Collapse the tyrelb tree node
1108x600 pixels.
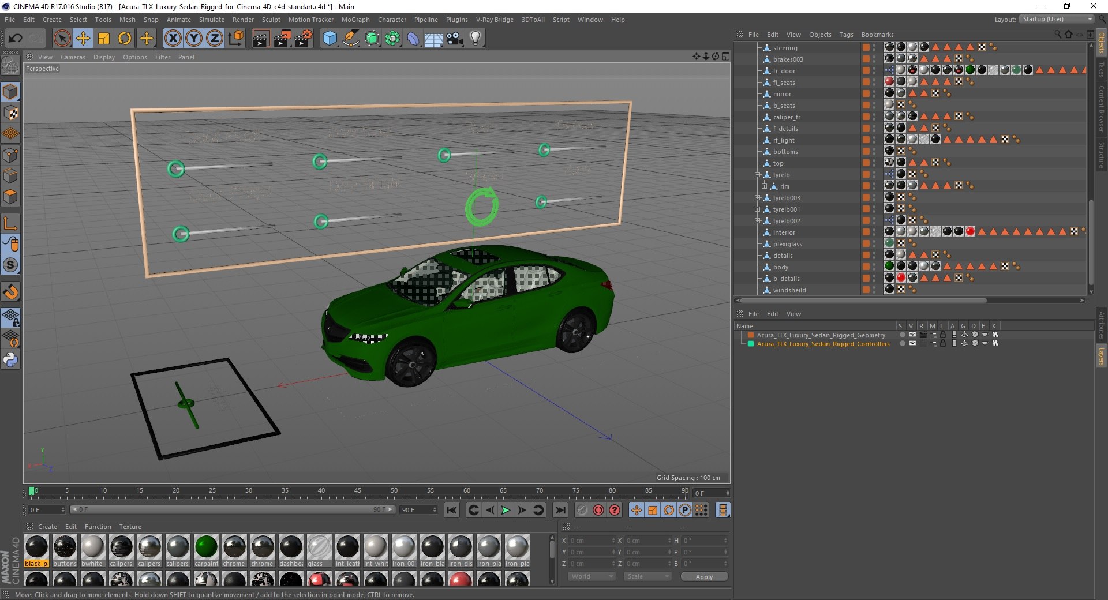(758, 175)
